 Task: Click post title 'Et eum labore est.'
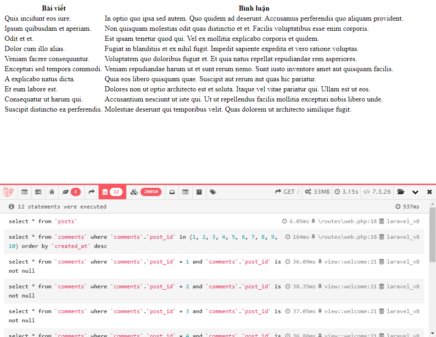click(31, 89)
